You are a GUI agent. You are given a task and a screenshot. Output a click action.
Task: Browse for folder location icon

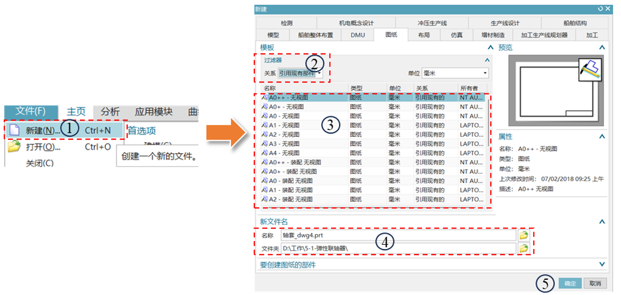[x=524, y=248]
